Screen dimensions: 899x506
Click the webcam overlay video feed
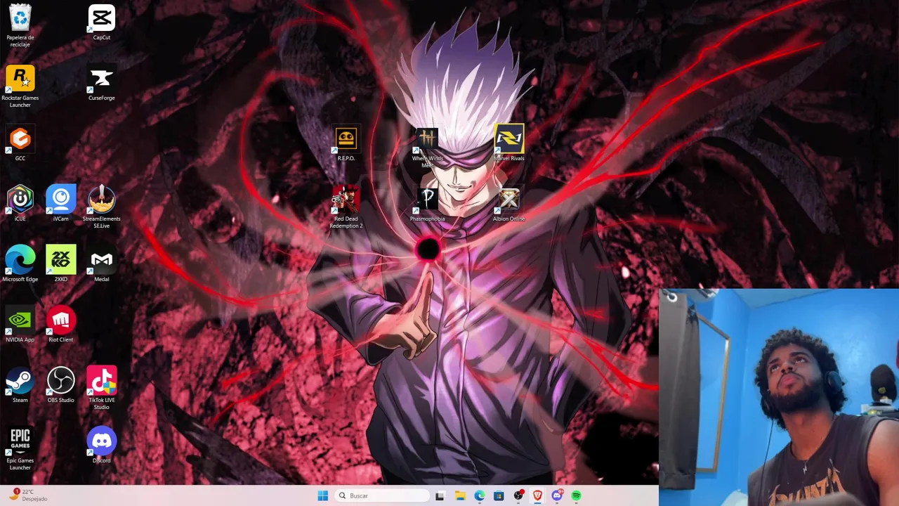[779, 397]
